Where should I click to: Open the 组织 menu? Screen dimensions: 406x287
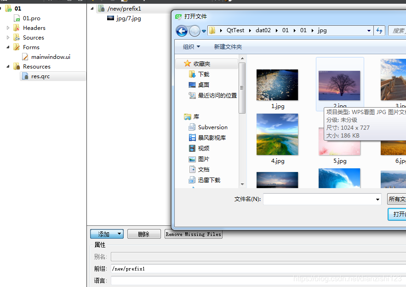tap(191, 46)
